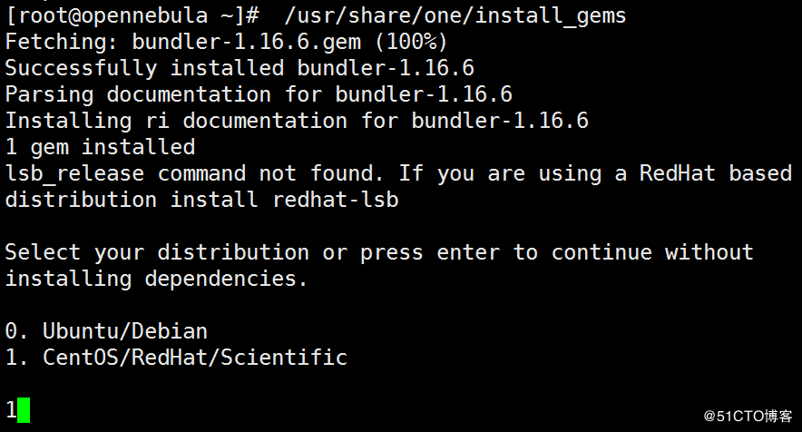Select the "0. Ubuntu/Debian" option line

106,331
